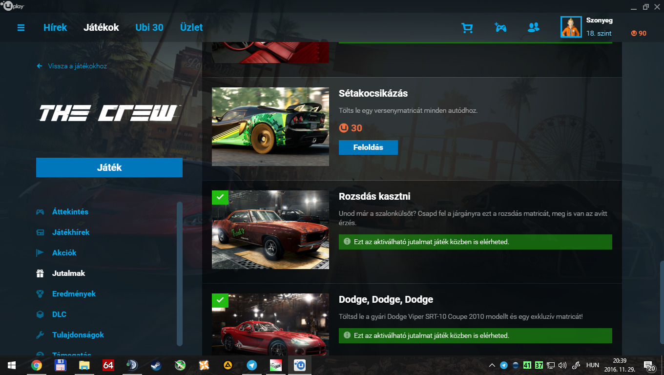Open Telegram from the taskbar
Viewport: 664px width, 375px height.
(x=251, y=365)
